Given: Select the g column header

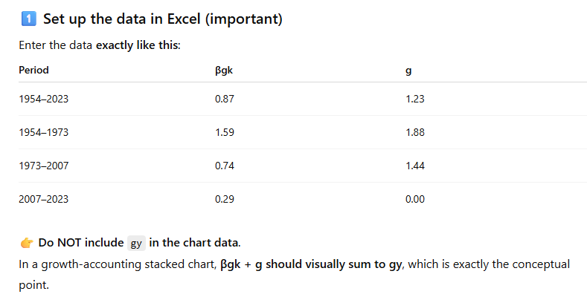Looking at the screenshot, I should tap(408, 71).
